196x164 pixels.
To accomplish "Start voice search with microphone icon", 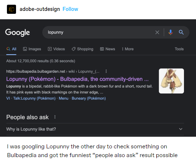I will tap(170, 32).
